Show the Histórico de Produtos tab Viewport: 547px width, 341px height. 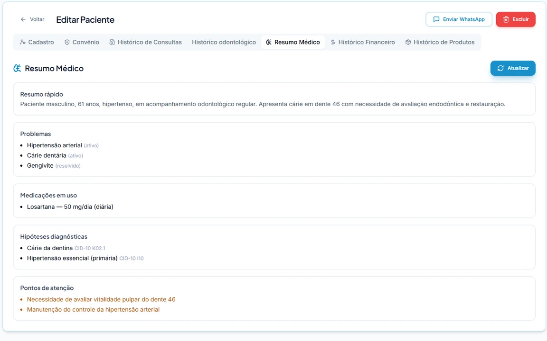pyautogui.click(x=440, y=42)
